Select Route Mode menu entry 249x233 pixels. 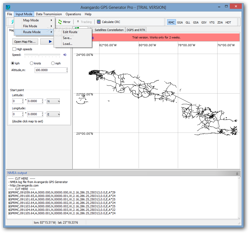click(x=34, y=32)
